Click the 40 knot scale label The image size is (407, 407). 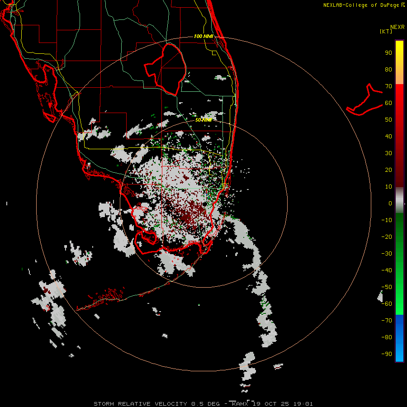pyautogui.click(x=388, y=136)
